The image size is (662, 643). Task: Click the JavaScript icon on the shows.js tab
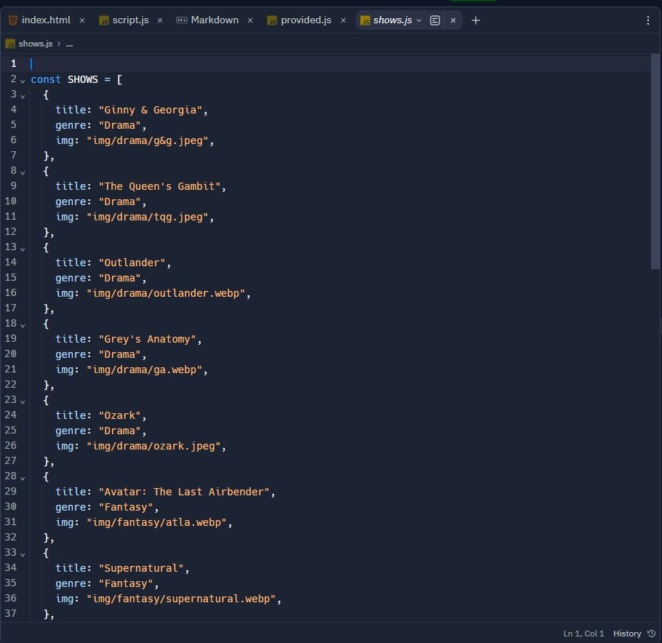click(x=365, y=20)
